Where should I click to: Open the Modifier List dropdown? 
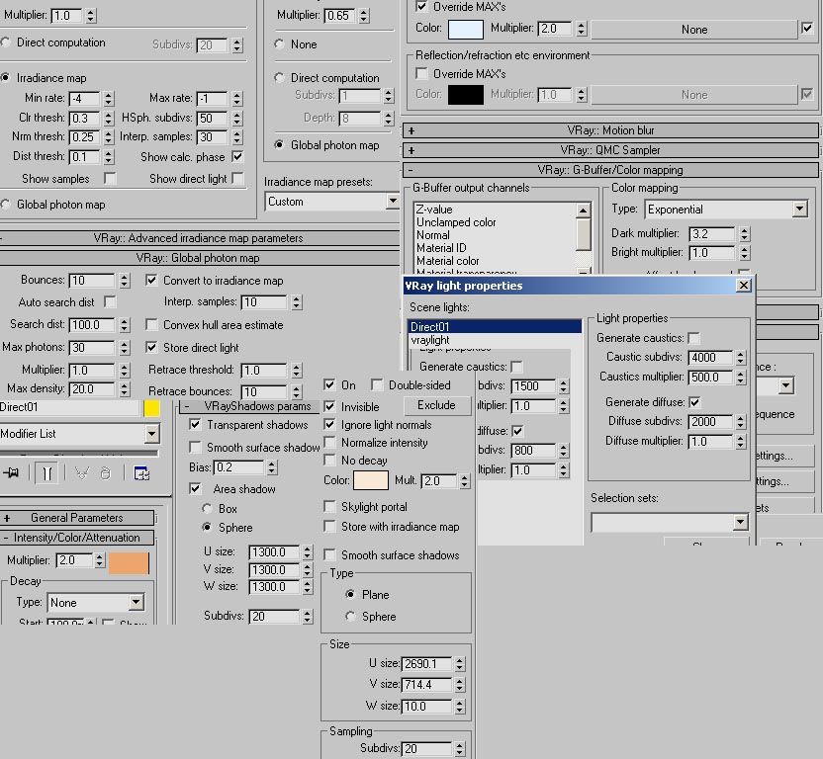79,434
